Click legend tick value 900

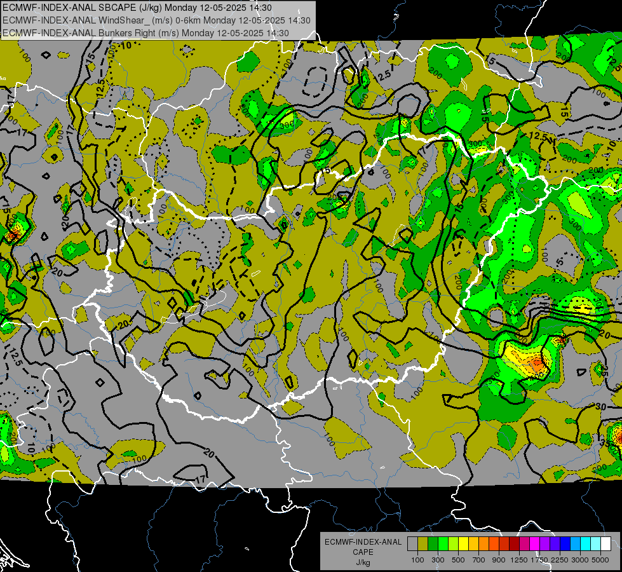(499, 560)
